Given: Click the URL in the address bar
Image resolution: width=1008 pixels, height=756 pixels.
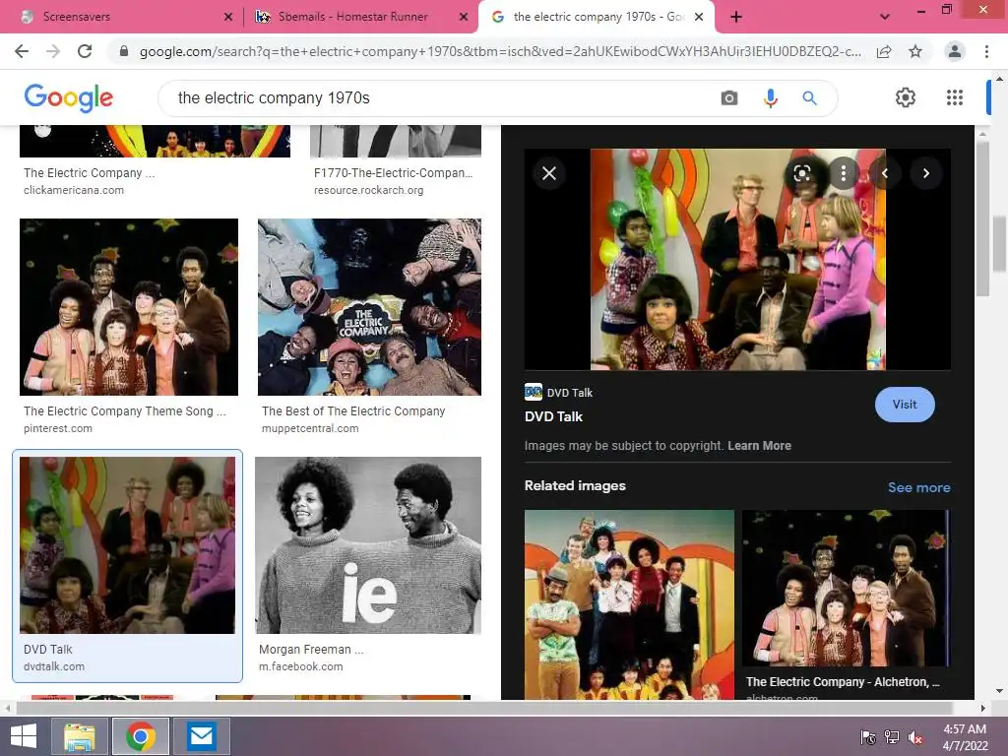Looking at the screenshot, I should (500, 51).
